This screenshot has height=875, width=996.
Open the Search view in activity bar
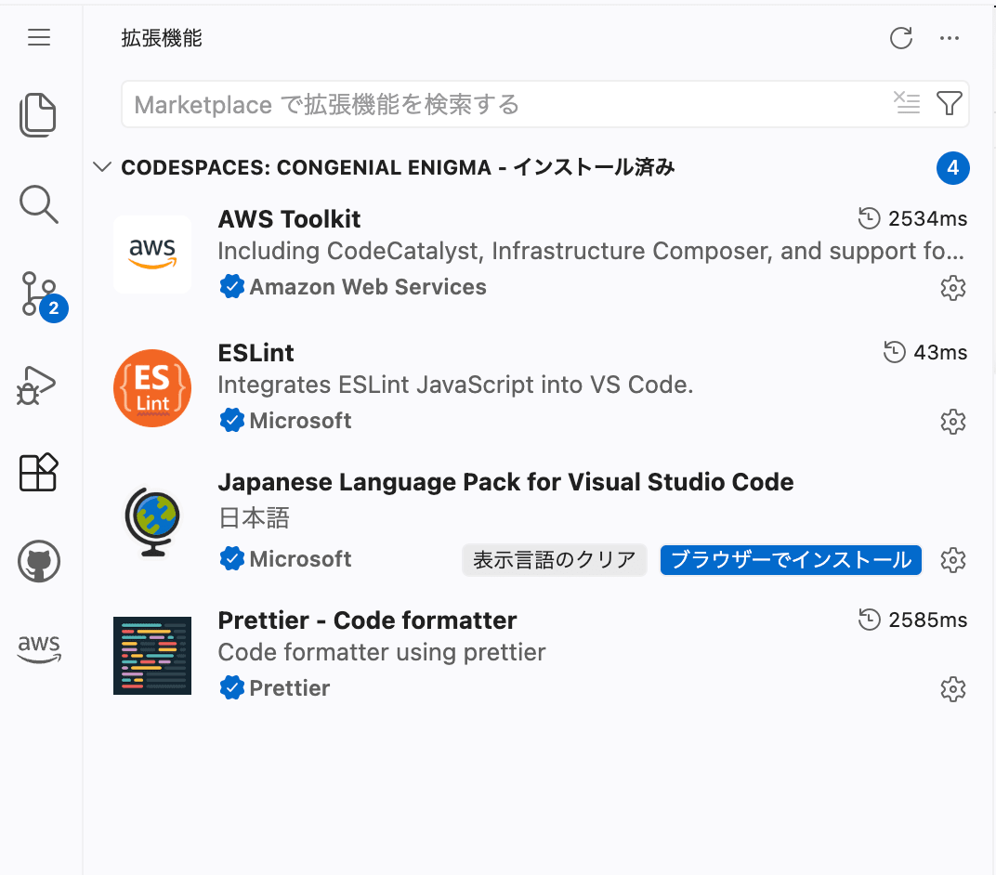(39, 204)
